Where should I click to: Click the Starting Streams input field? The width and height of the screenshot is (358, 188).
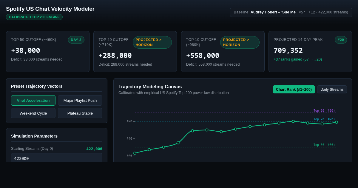[x=57, y=158]
